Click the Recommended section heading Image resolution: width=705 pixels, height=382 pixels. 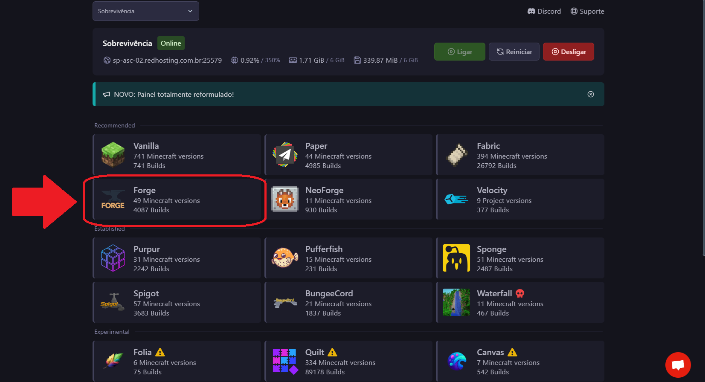coord(114,125)
